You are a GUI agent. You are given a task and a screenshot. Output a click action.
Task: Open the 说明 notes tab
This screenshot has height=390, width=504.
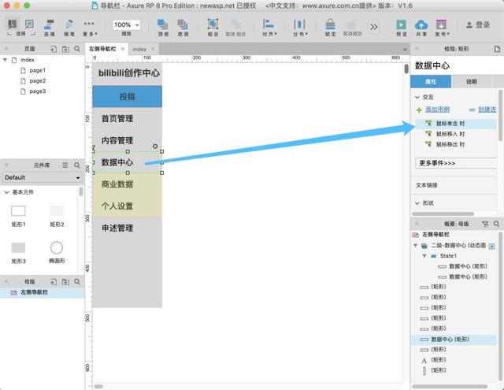pos(472,82)
